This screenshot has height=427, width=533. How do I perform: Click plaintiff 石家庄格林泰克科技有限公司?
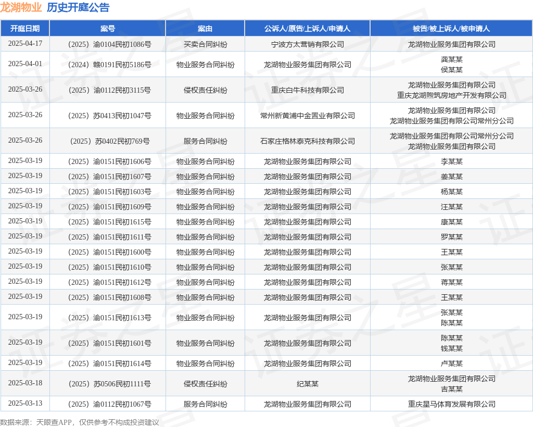(x=308, y=141)
